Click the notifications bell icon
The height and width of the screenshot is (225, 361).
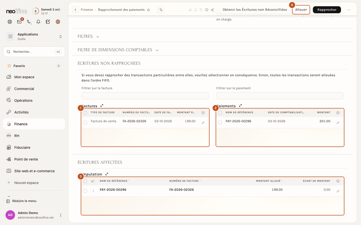(x=38, y=22)
